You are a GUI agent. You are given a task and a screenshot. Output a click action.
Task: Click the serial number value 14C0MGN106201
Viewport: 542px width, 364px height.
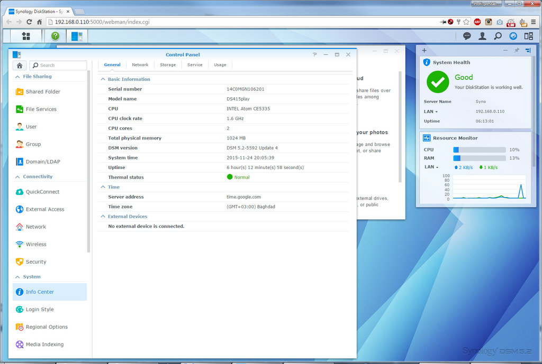point(246,89)
